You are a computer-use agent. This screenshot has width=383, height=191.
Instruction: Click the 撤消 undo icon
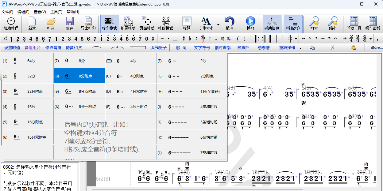point(230,24)
